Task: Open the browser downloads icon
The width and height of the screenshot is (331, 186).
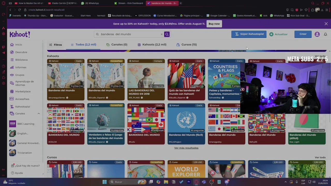Action: pos(322,10)
